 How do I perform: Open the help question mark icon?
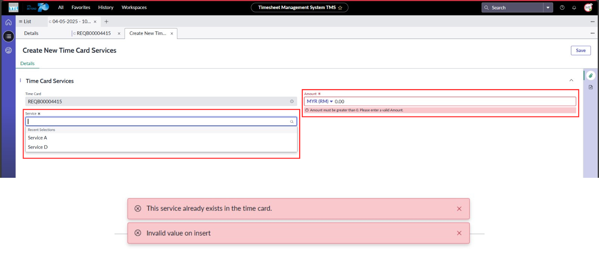[562, 7]
